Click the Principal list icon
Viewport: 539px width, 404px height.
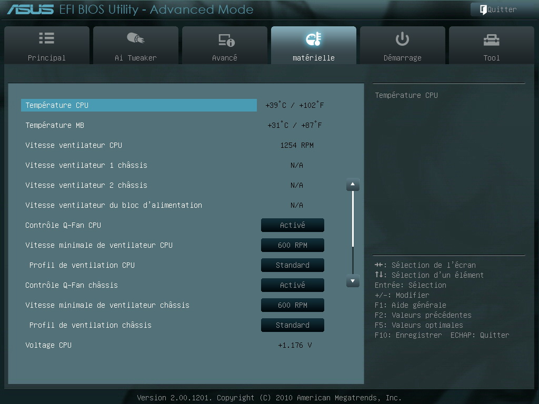pyautogui.click(x=46, y=38)
